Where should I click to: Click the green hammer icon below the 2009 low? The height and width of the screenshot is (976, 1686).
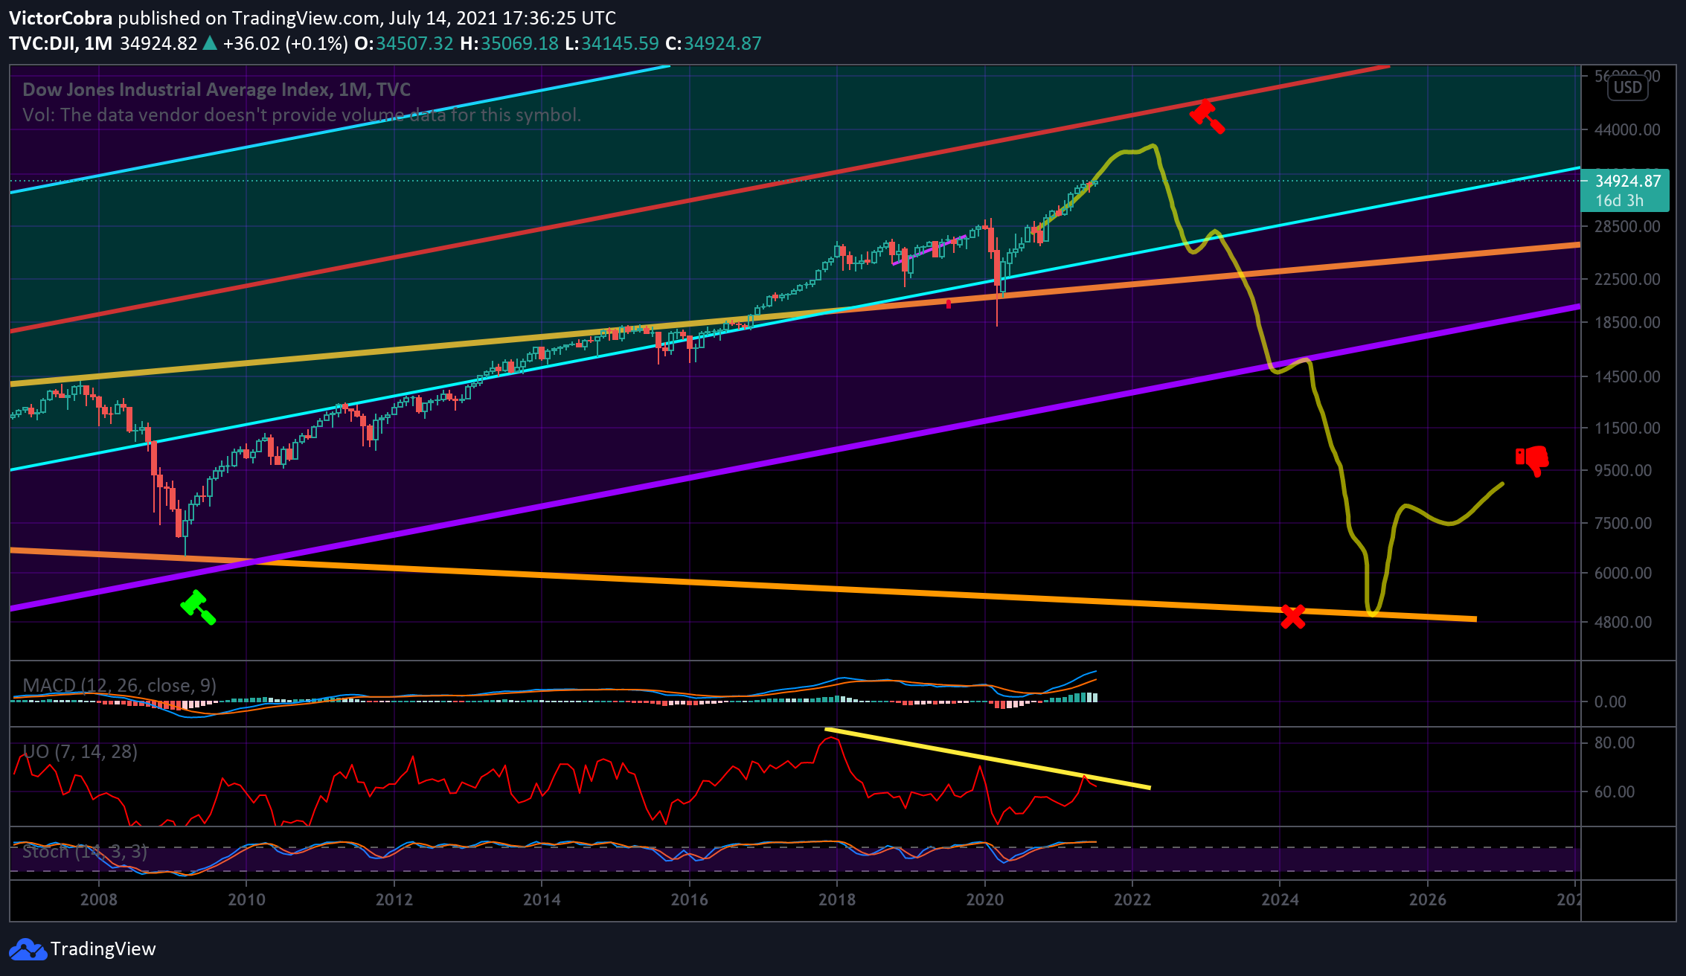point(198,607)
